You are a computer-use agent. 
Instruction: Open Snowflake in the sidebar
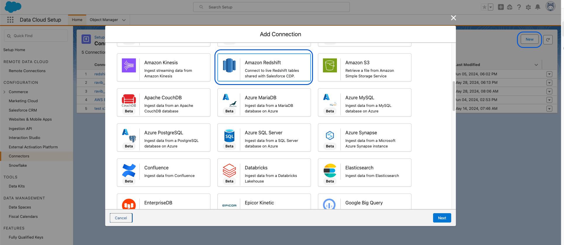[18, 166]
